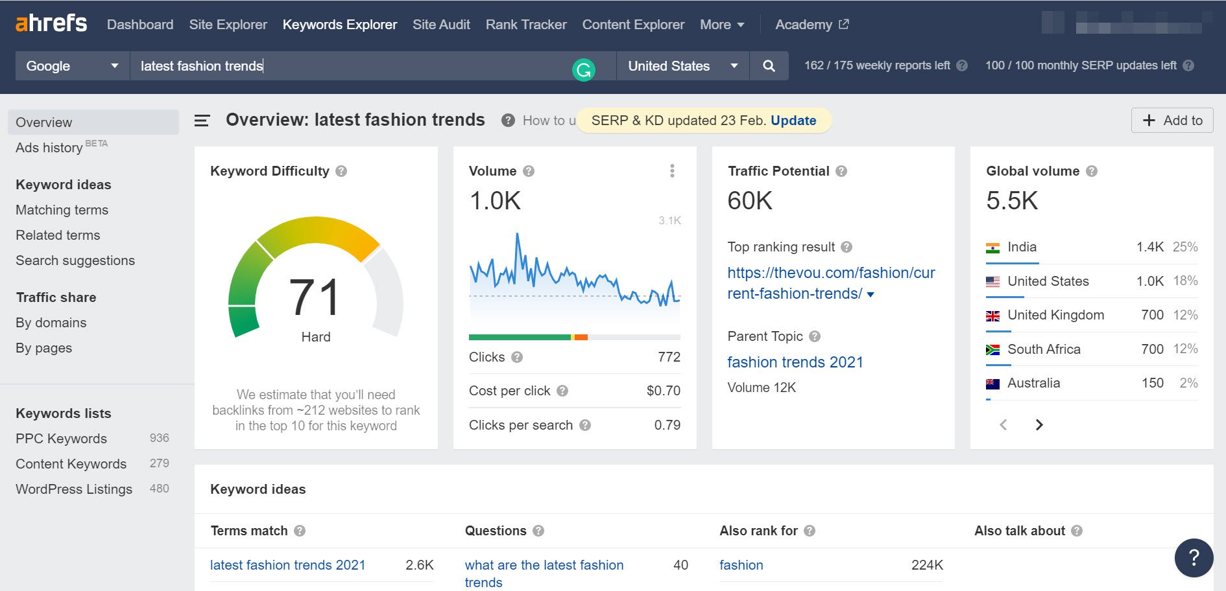Click India row in Global volume
The height and width of the screenshot is (591, 1226).
click(1092, 248)
